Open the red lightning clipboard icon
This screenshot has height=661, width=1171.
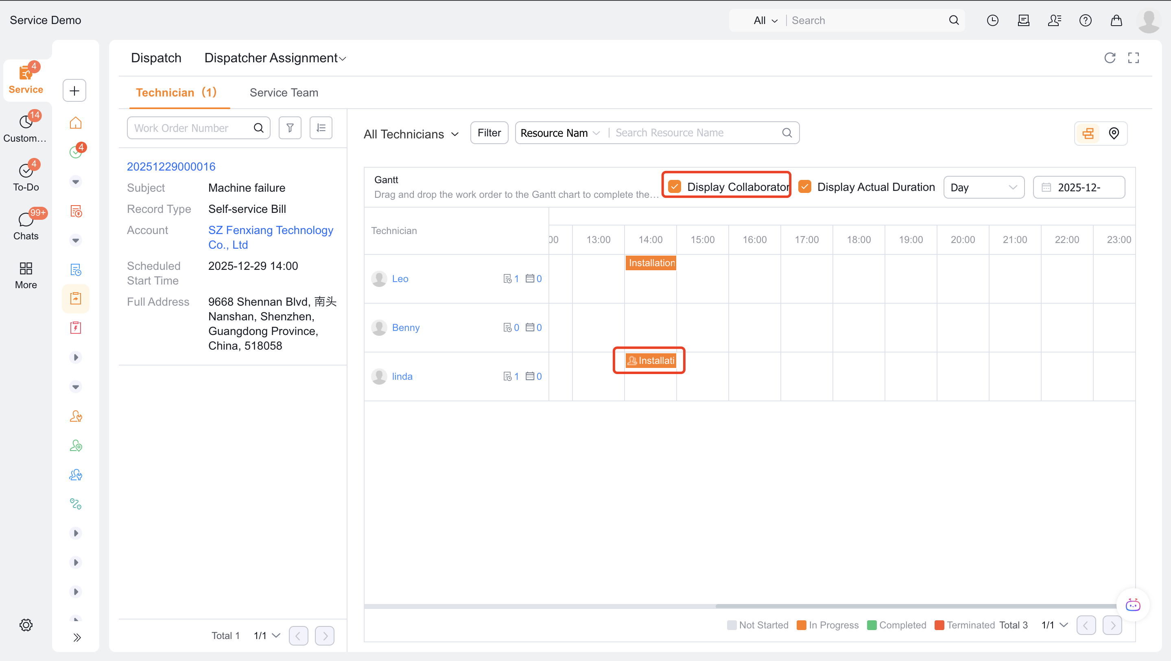coord(75,328)
